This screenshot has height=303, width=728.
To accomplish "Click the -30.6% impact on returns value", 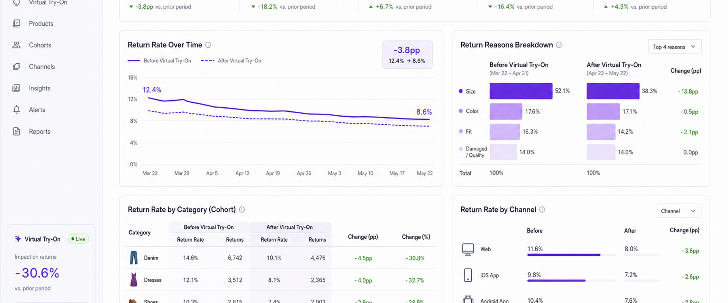I will 37,273.
